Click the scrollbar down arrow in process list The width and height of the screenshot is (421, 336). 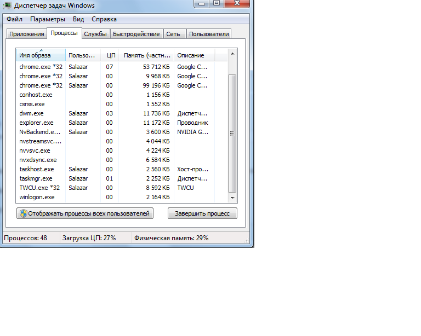point(232,197)
